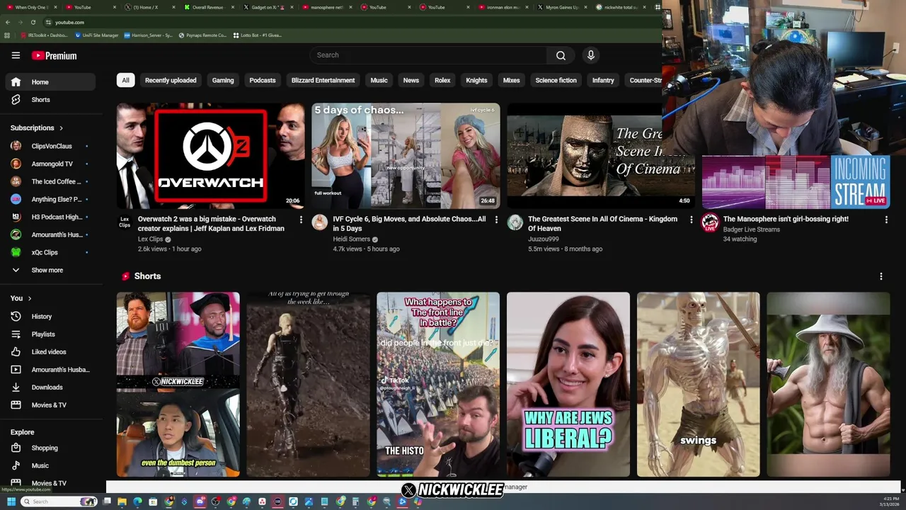Play Why Are Jews Liberal short
906x510 pixels.
568,385
